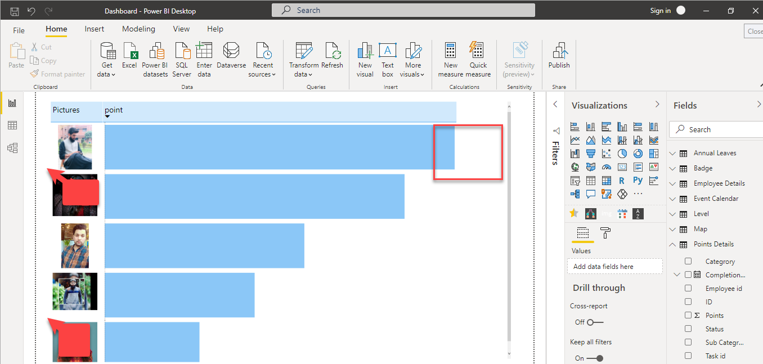Image resolution: width=763 pixels, height=364 pixels.
Task: Open Power BI datasets
Action: click(155, 59)
